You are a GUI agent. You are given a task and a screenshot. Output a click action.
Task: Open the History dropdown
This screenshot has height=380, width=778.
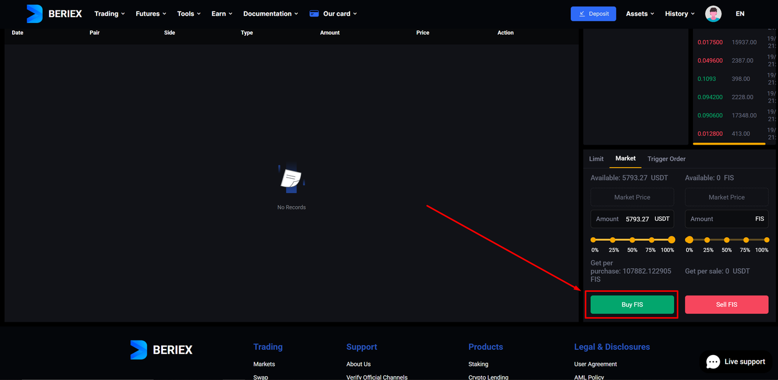680,13
